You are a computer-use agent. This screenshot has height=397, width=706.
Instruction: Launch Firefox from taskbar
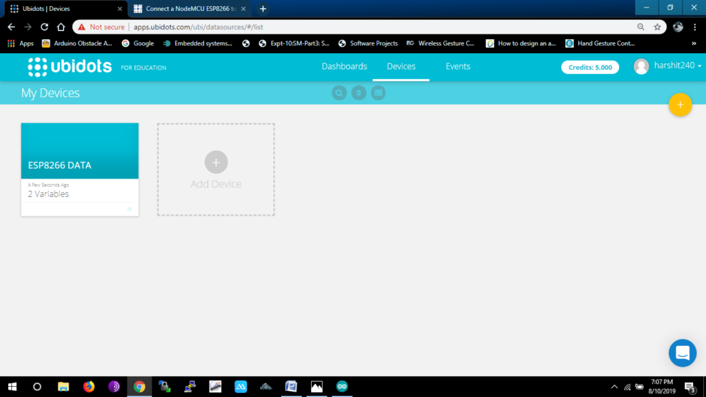(89, 387)
